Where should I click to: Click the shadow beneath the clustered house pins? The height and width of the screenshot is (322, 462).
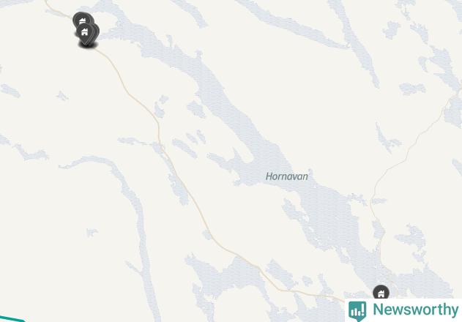88,45
